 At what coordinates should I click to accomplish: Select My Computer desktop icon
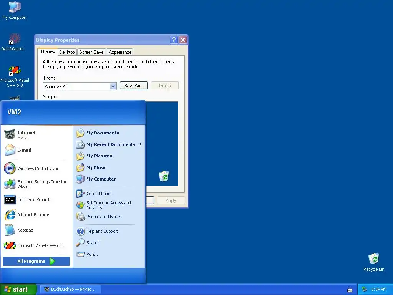(x=15, y=10)
